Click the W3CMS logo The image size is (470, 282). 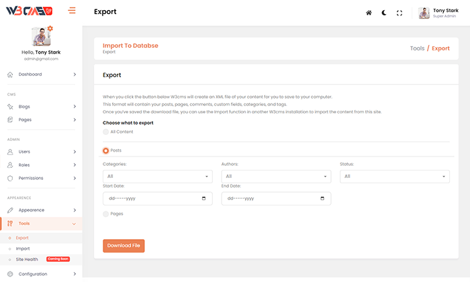pyautogui.click(x=29, y=11)
